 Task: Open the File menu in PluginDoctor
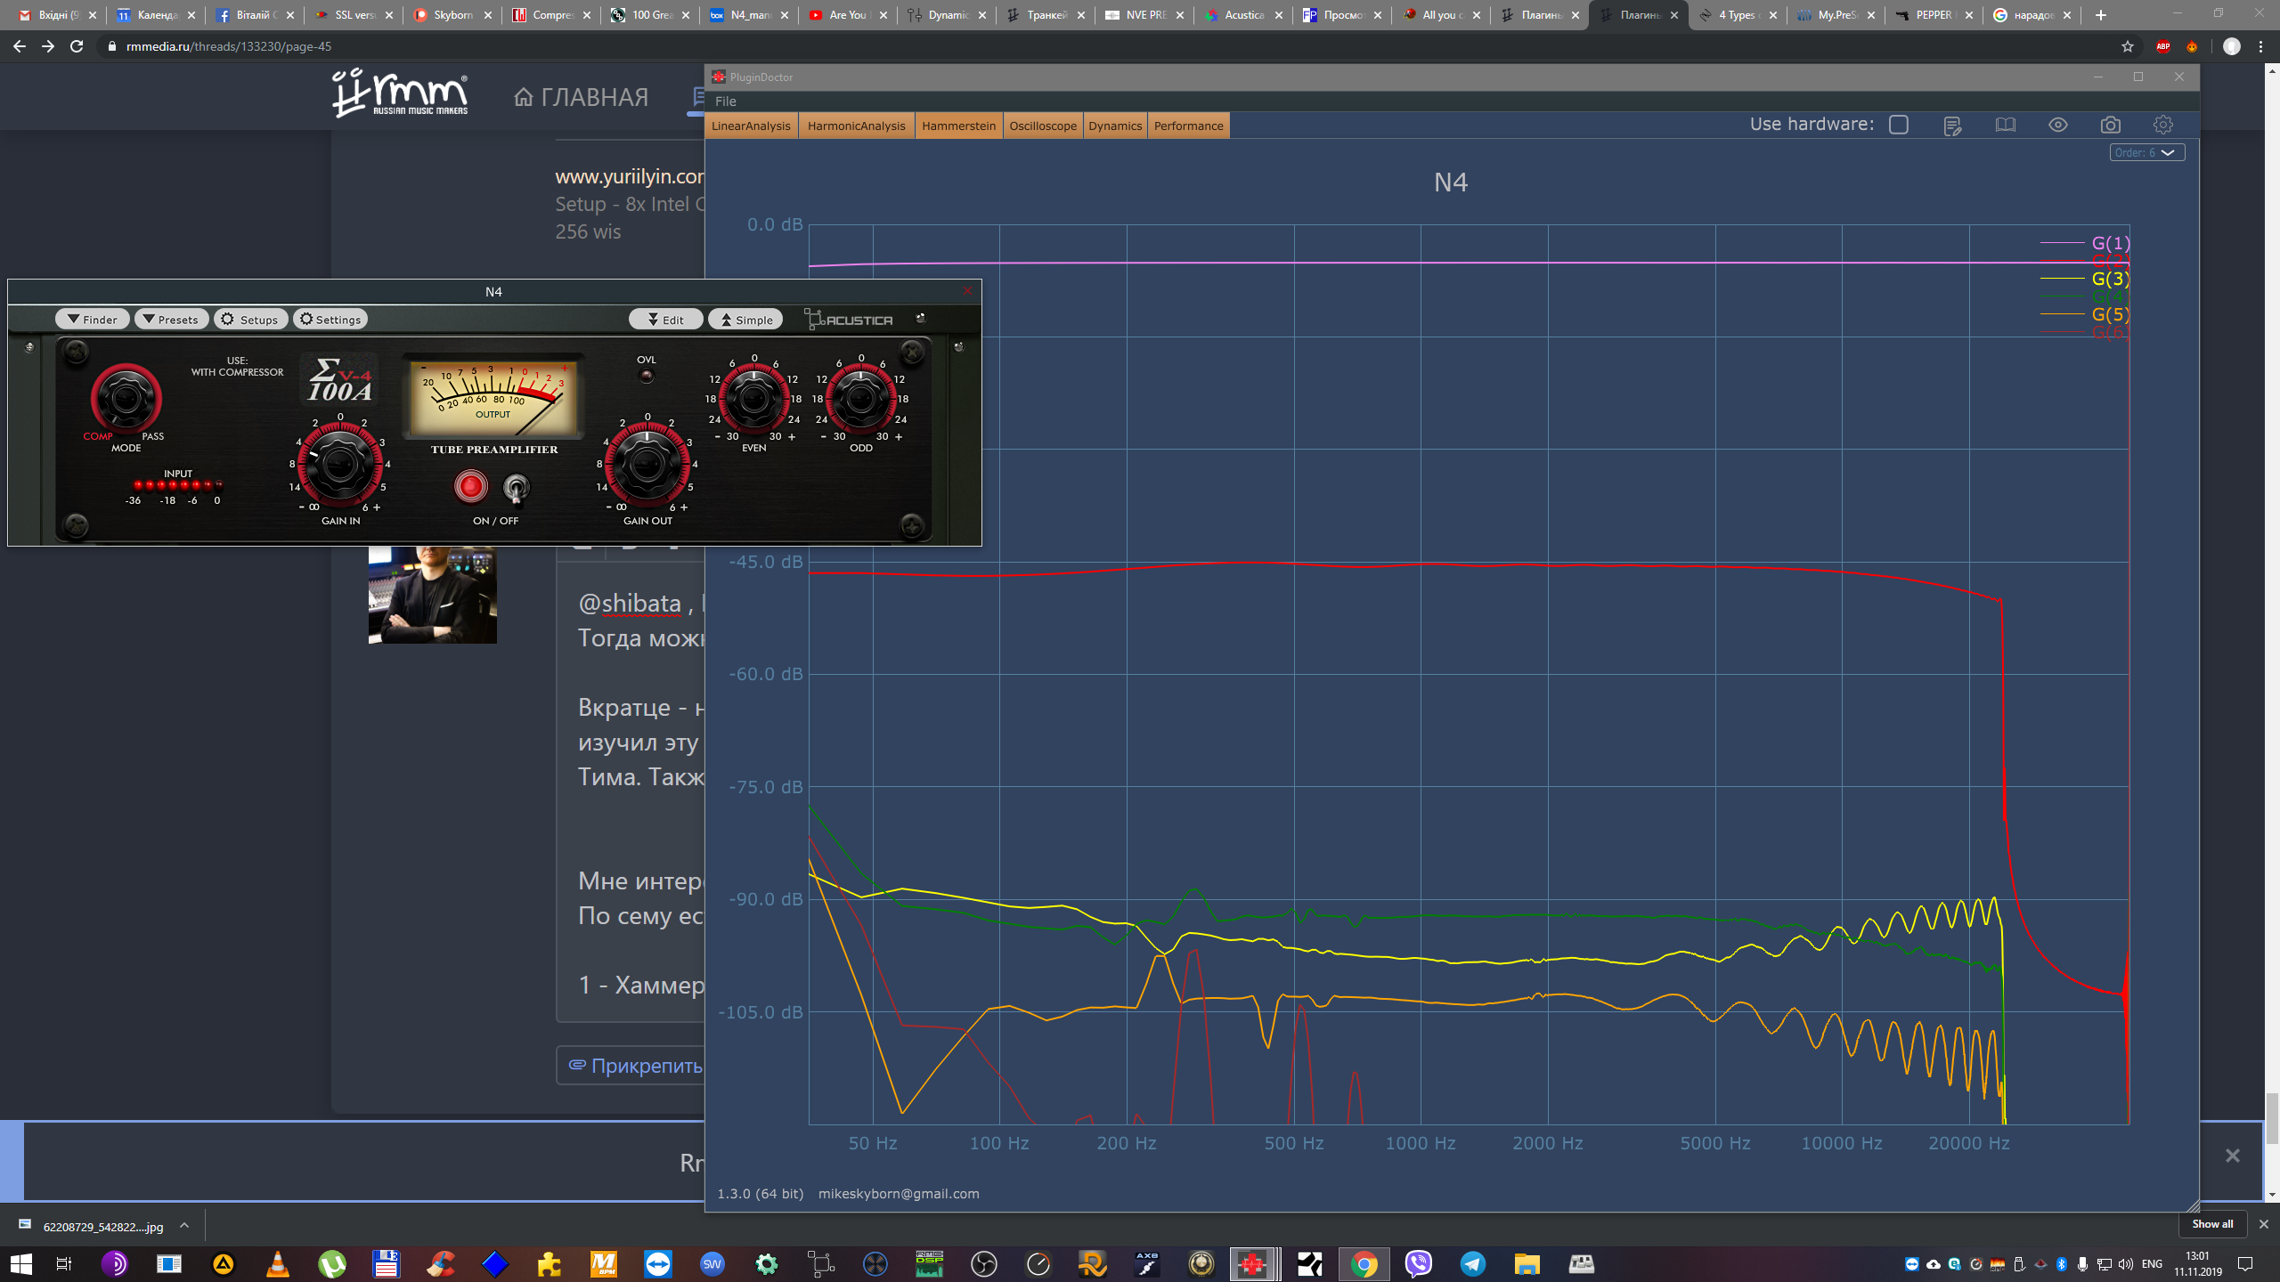[725, 101]
